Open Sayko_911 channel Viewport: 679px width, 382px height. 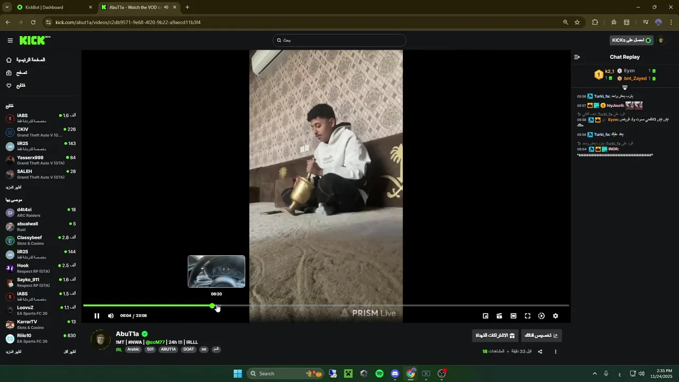(40, 282)
